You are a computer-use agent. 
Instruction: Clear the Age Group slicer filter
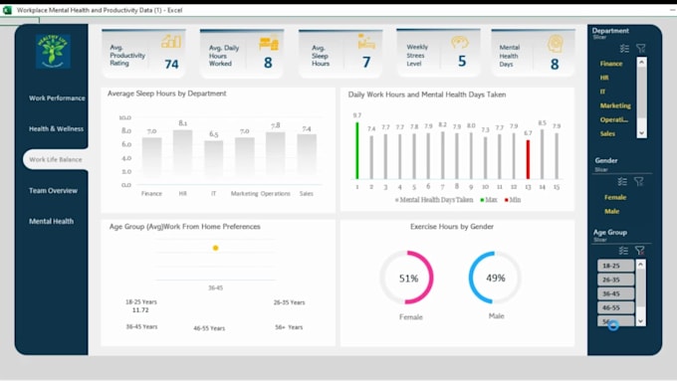(x=639, y=251)
